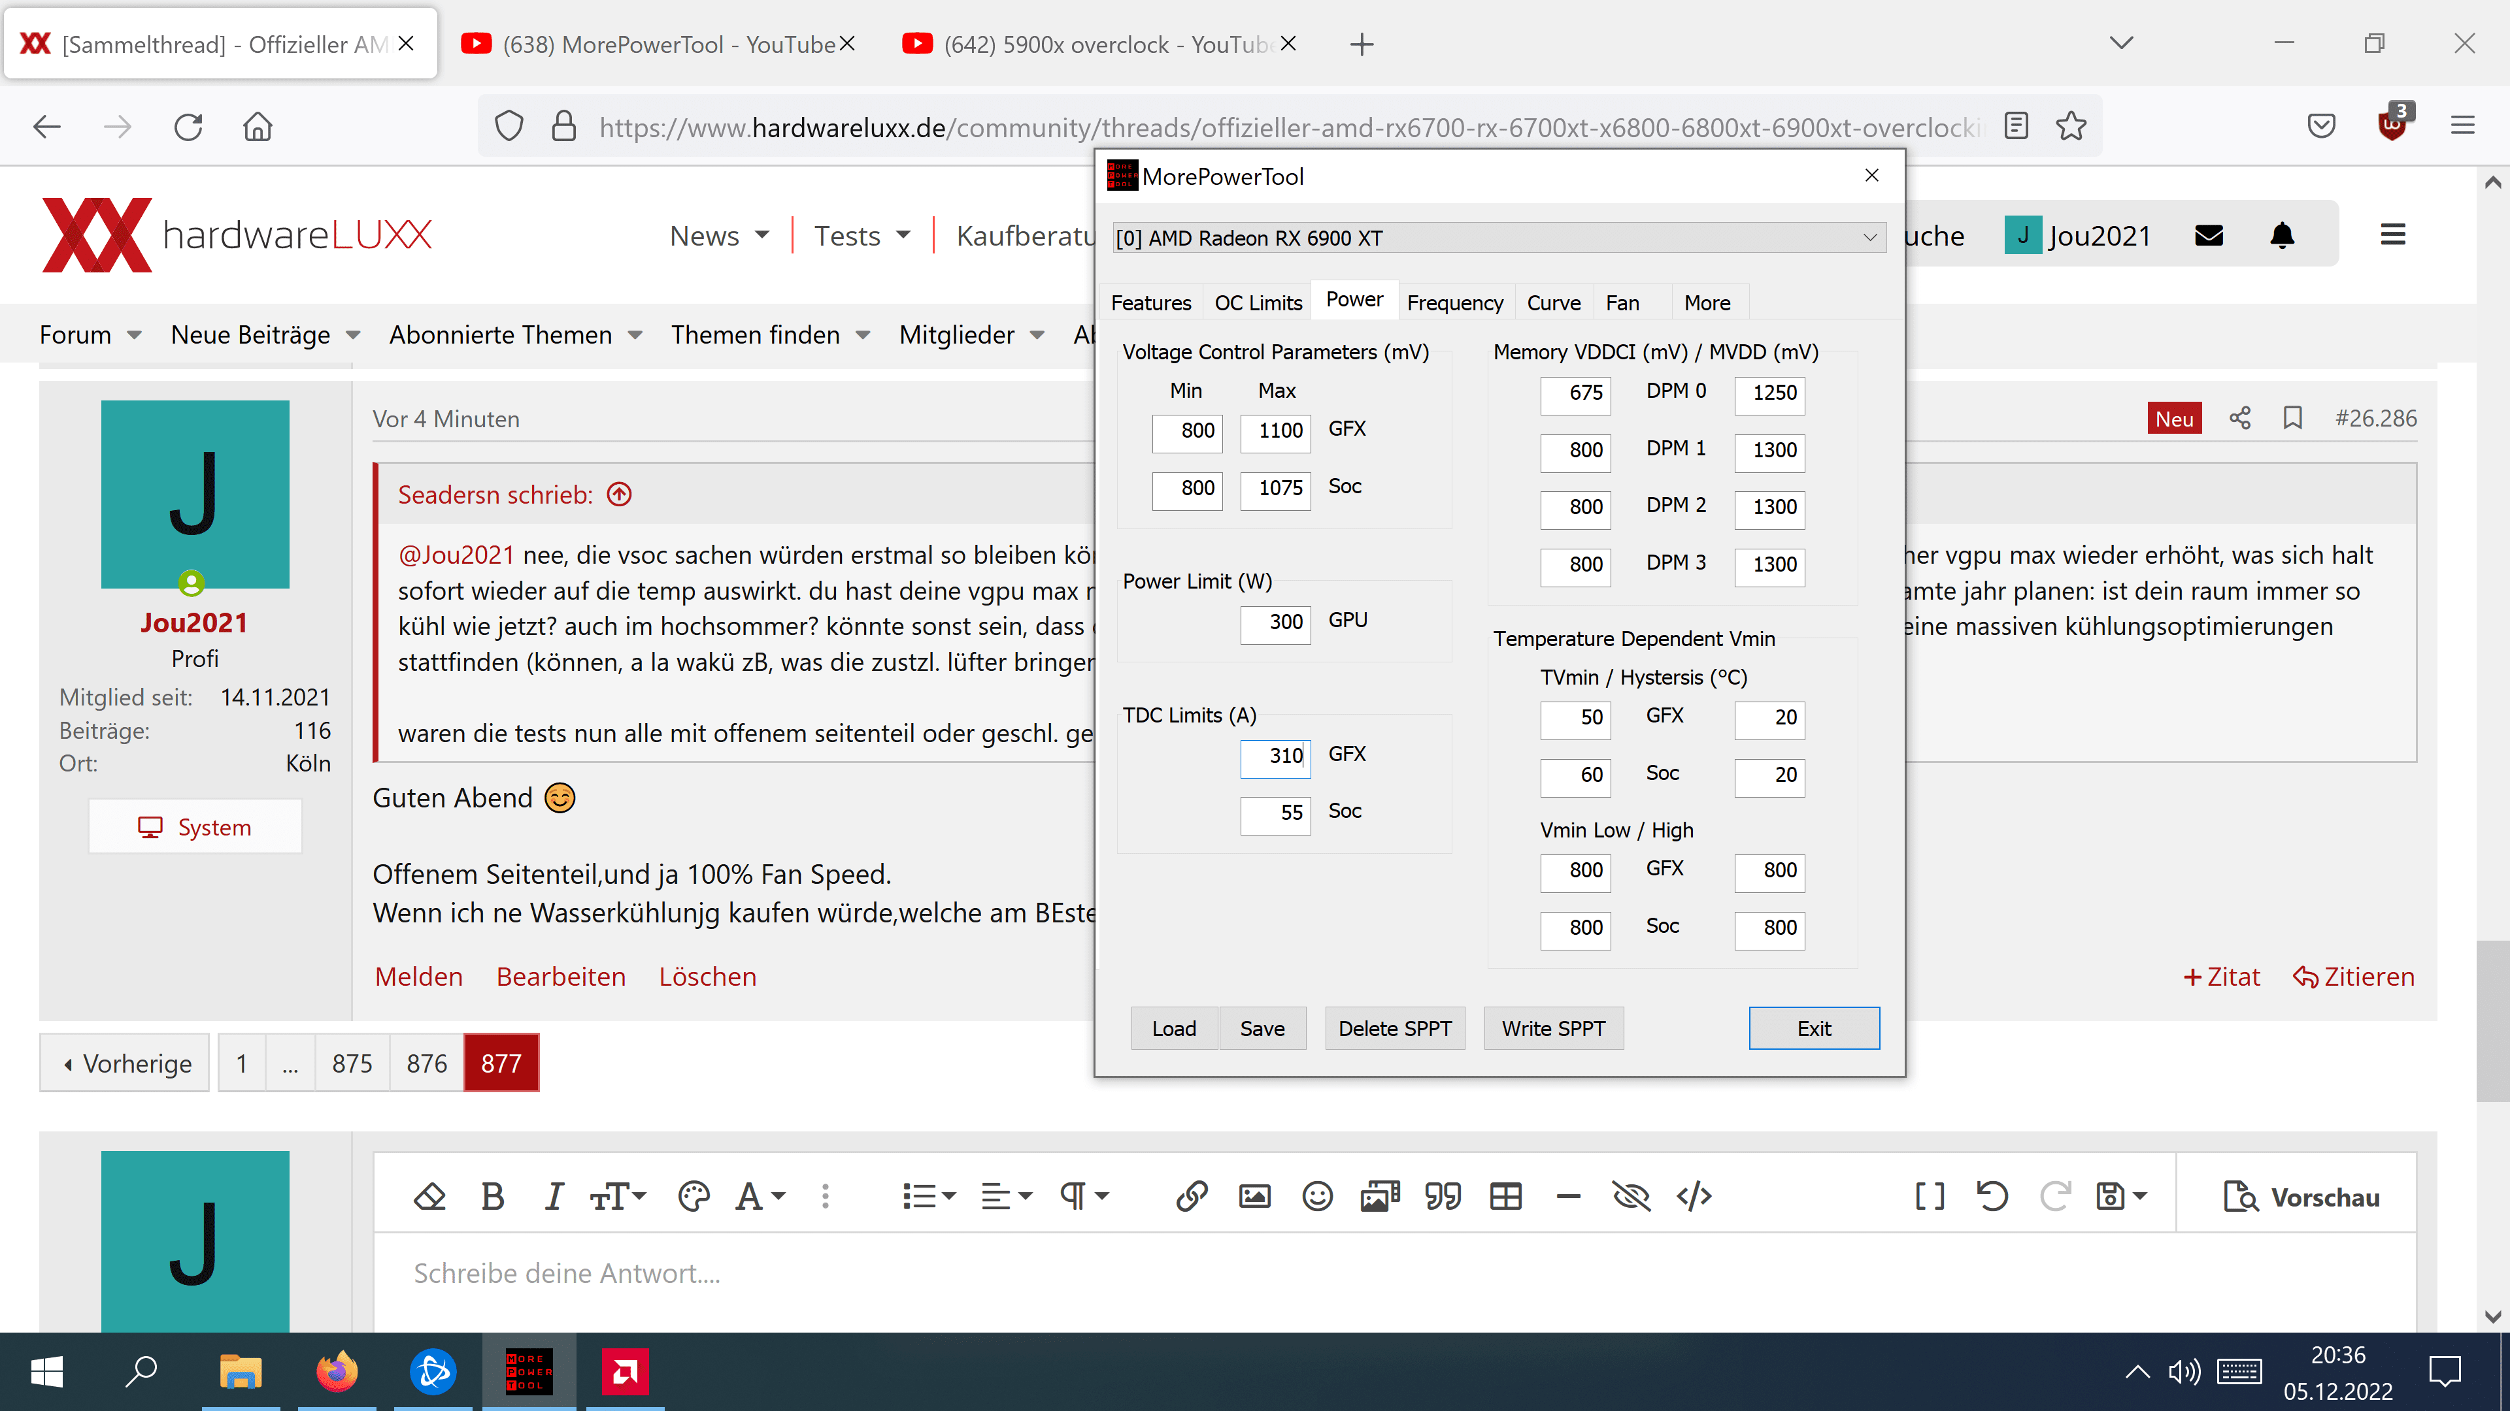
Task: Insert horizontal line in the editor
Action: tap(1569, 1196)
